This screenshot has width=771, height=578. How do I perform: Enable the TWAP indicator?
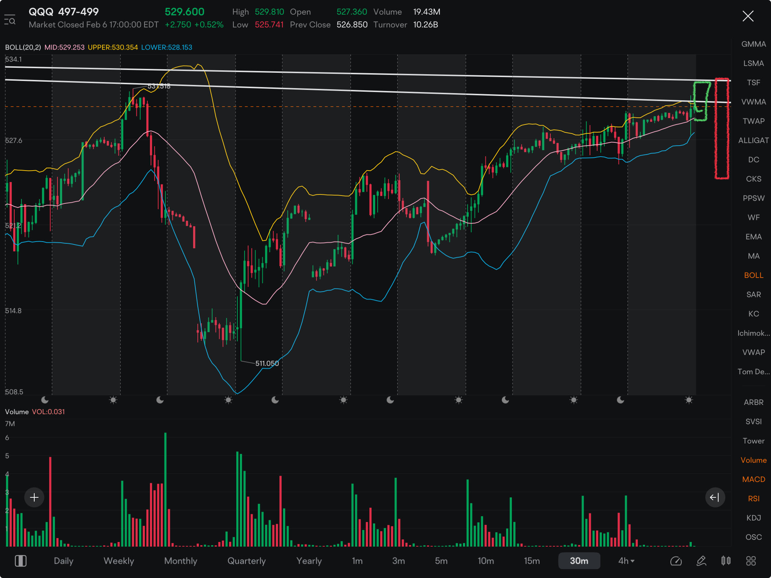(x=754, y=121)
